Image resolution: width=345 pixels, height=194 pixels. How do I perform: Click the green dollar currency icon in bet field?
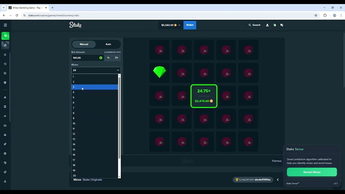101,58
